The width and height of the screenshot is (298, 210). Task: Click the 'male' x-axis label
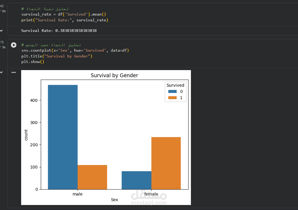77,194
